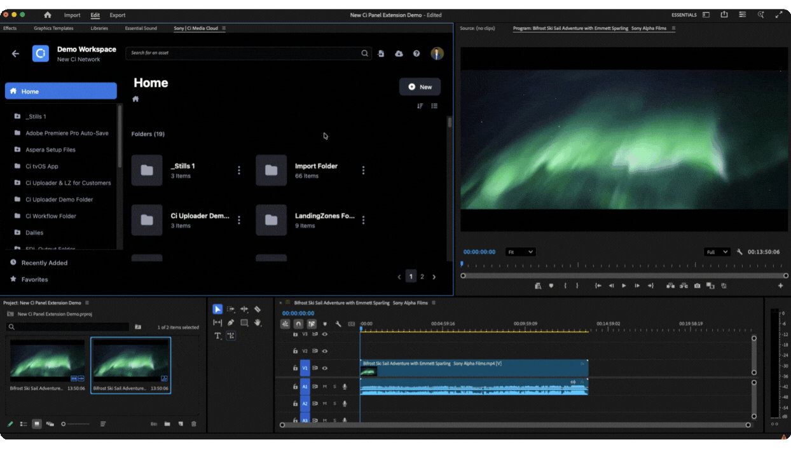Click the Ci panel back arrow
791x449 pixels.
click(x=16, y=54)
